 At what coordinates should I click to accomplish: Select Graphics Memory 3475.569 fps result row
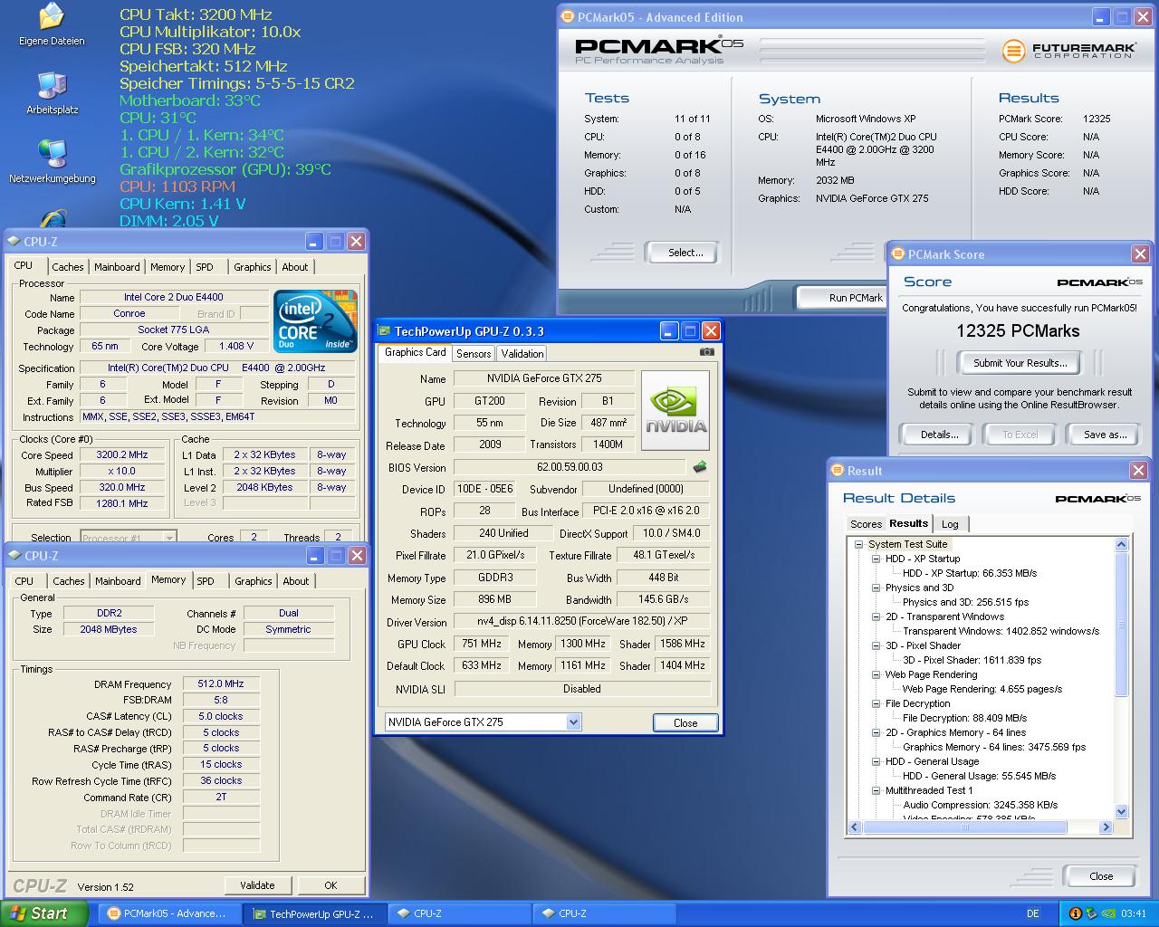993,747
